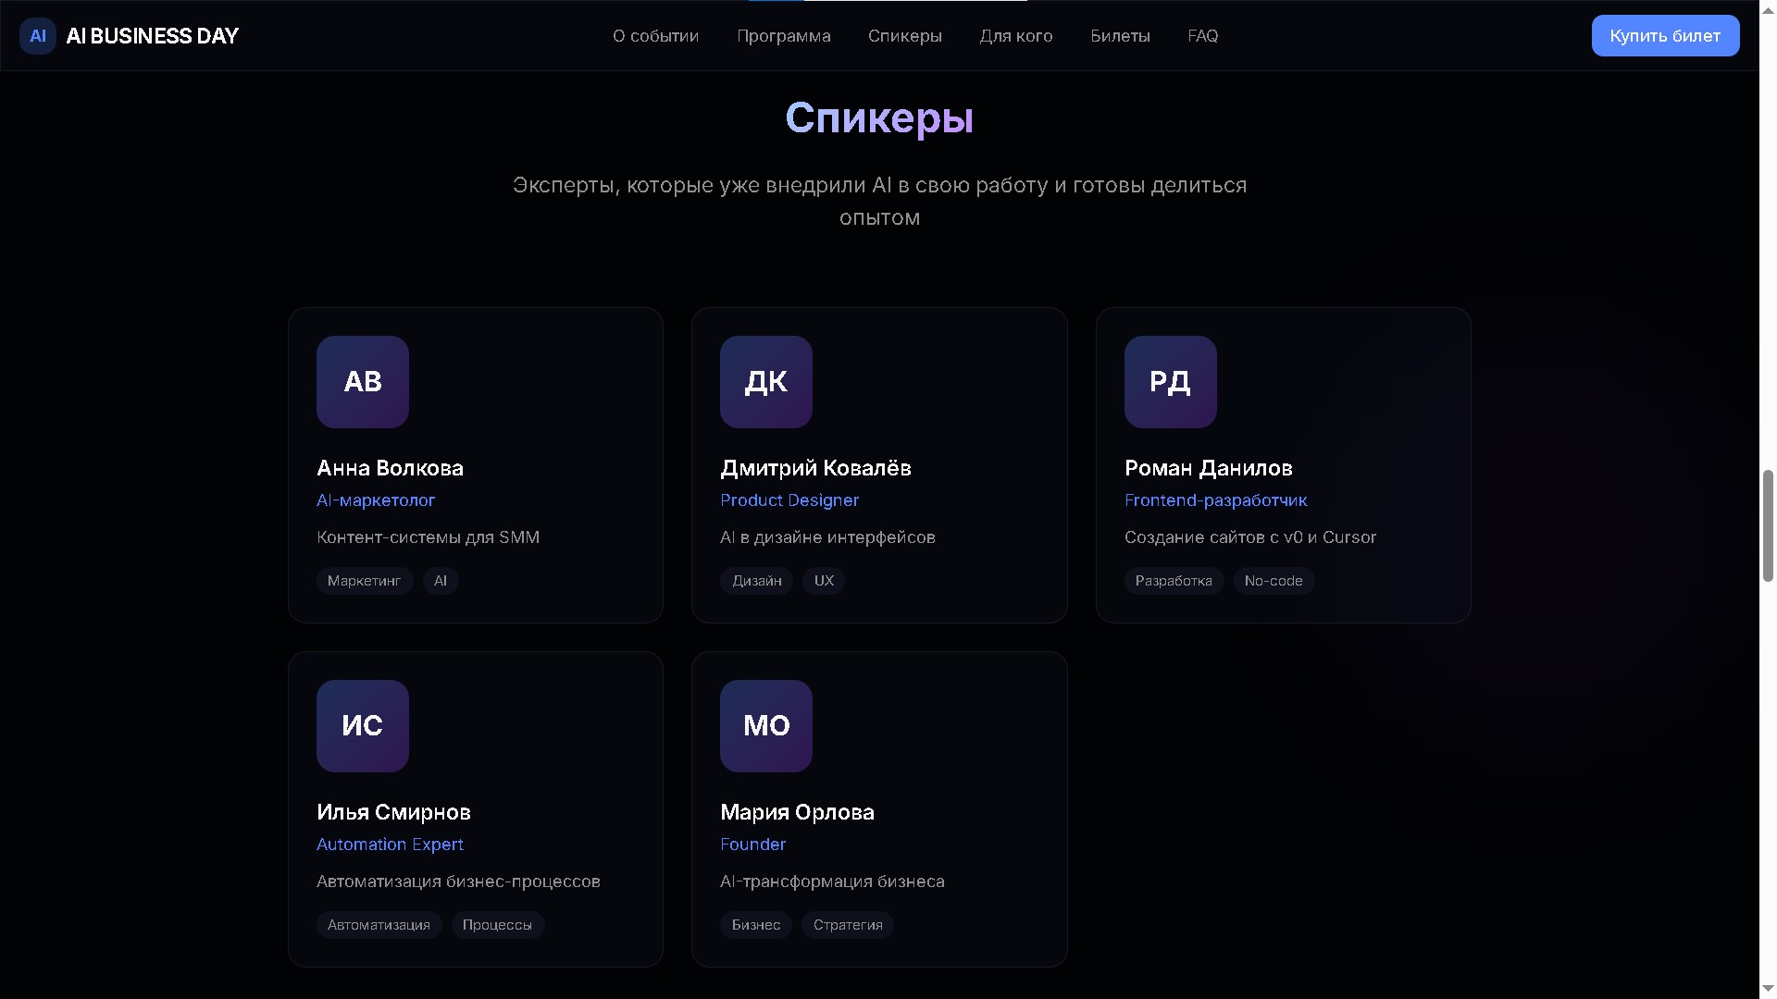Image resolution: width=1777 pixels, height=999 pixels.
Task: Click the Product Designer role label
Action: coord(789,500)
